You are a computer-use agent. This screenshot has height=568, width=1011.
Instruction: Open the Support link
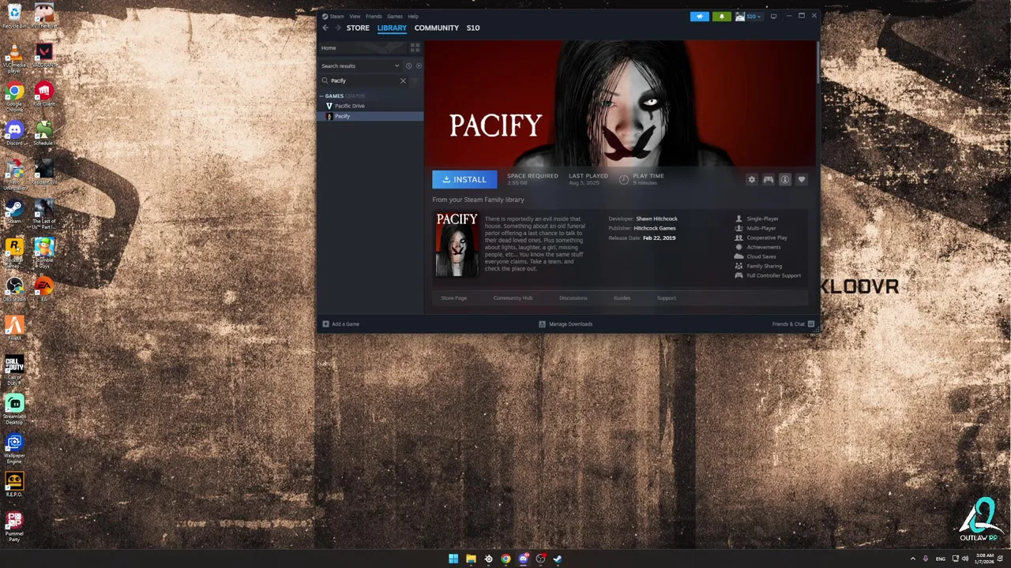pyautogui.click(x=666, y=297)
